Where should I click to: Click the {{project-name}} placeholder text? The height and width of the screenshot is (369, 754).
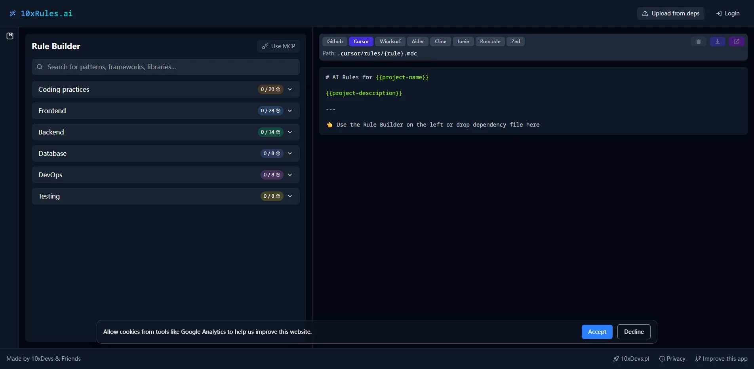(x=402, y=77)
